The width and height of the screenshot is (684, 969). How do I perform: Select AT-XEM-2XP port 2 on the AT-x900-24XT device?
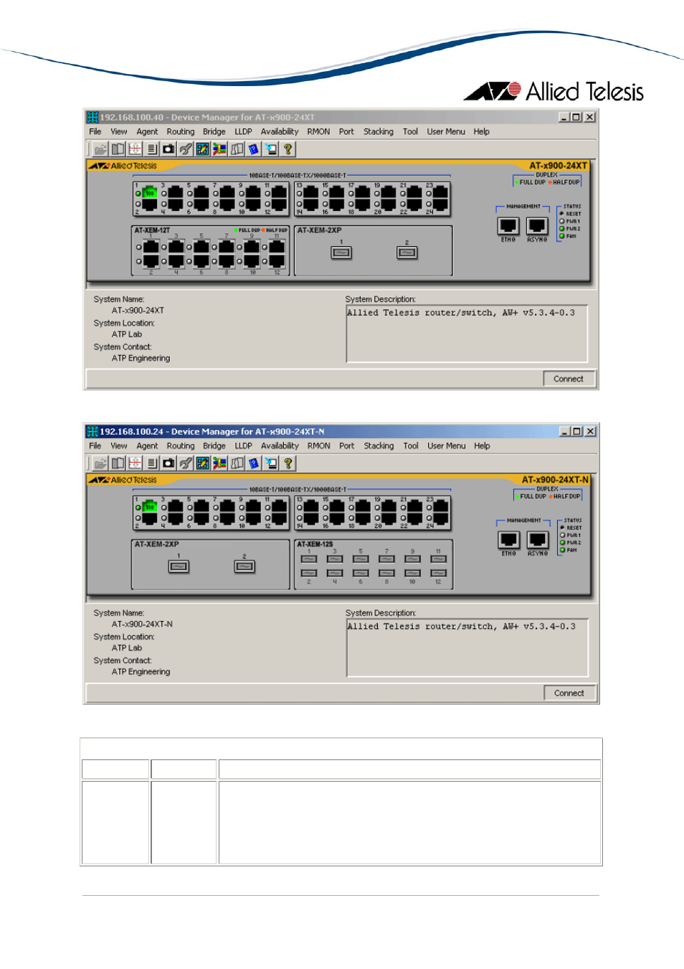click(x=407, y=253)
